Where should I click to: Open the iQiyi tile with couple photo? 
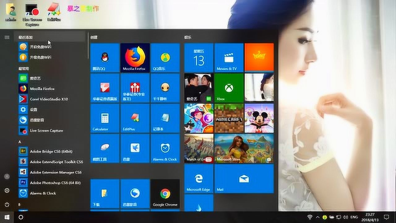point(199,88)
